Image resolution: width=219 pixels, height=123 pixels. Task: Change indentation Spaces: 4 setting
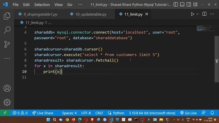click(69, 113)
